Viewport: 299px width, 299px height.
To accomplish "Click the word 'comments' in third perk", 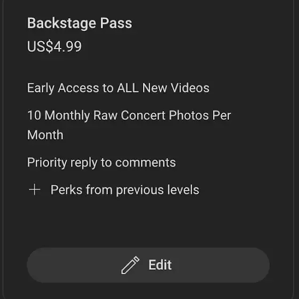I will (145, 163).
